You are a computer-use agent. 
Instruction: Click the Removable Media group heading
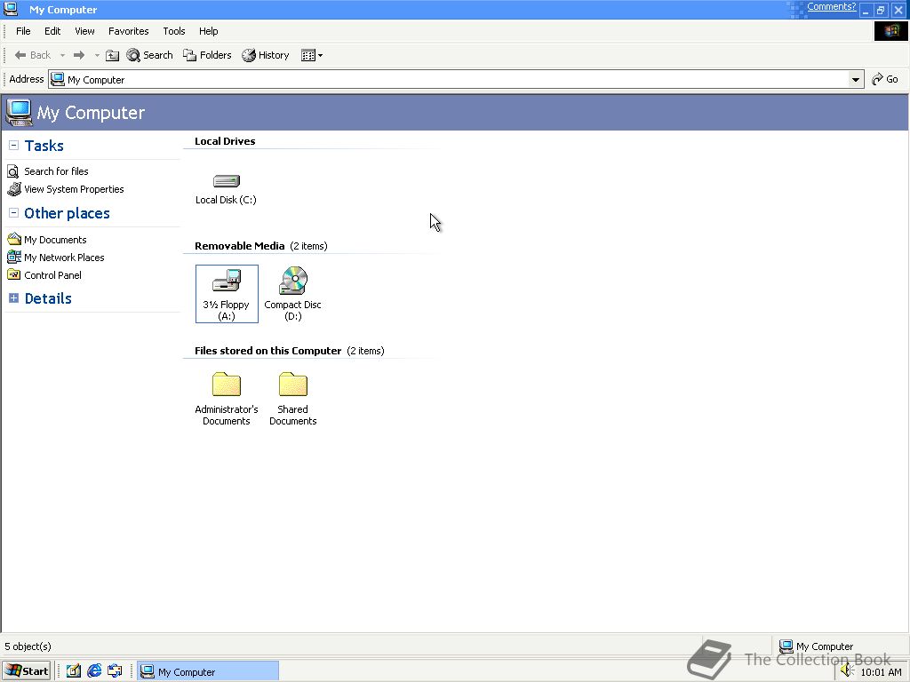pos(240,246)
